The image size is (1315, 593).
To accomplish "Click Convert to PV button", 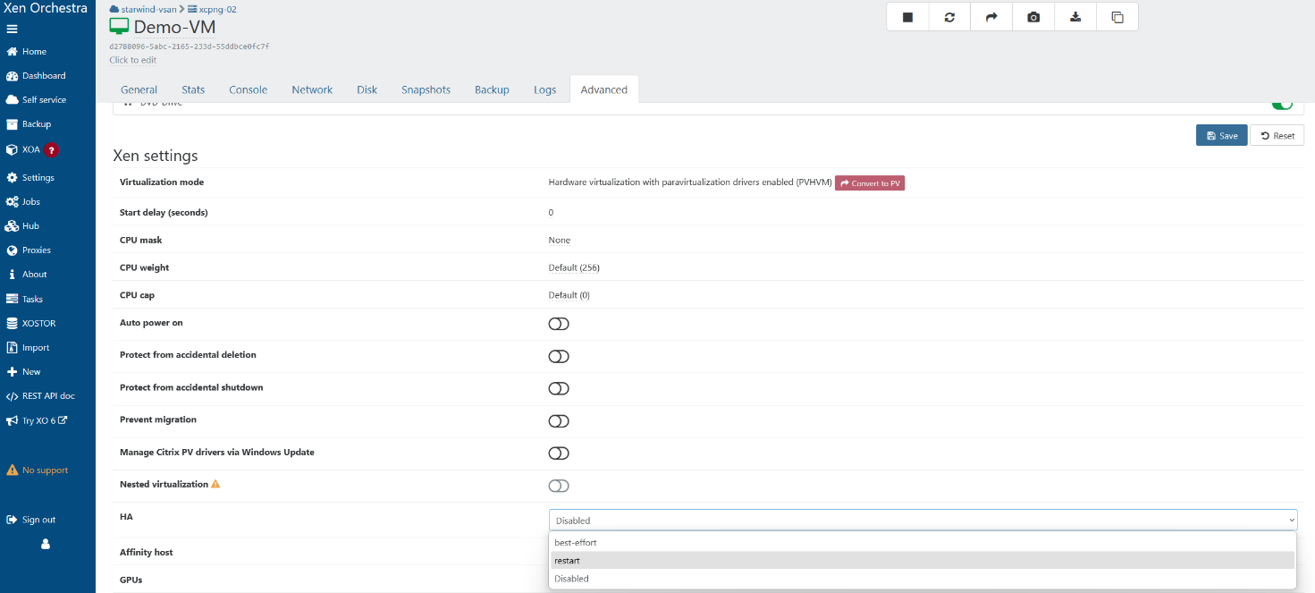I will [870, 182].
